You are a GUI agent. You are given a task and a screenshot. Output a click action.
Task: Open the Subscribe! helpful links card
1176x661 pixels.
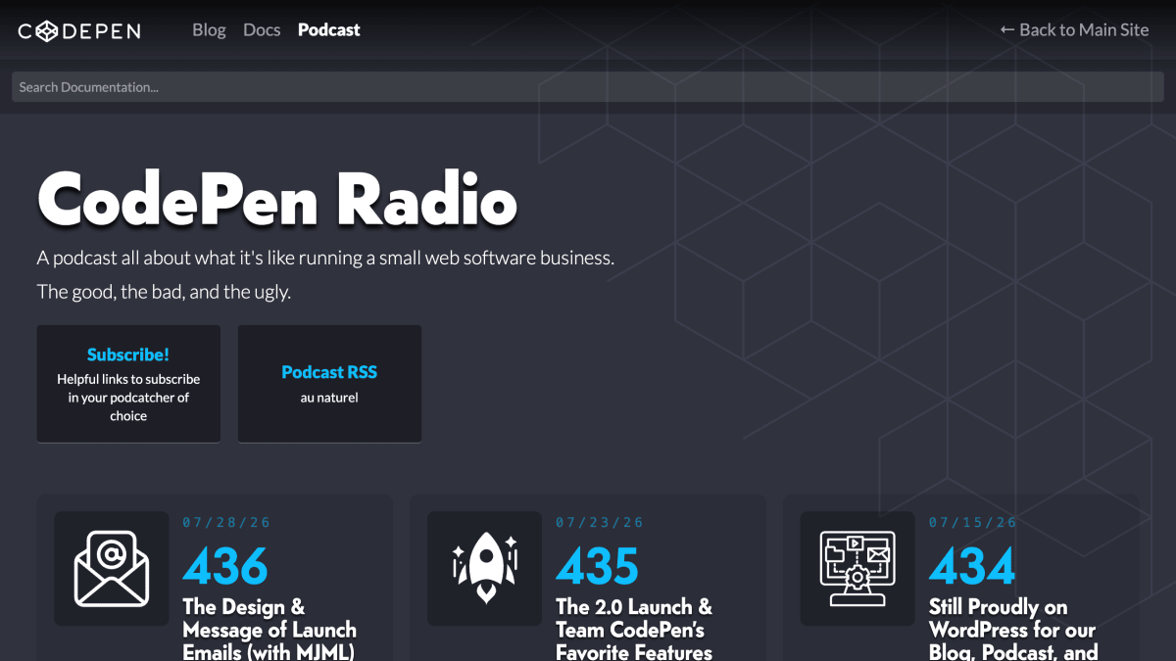[128, 384]
